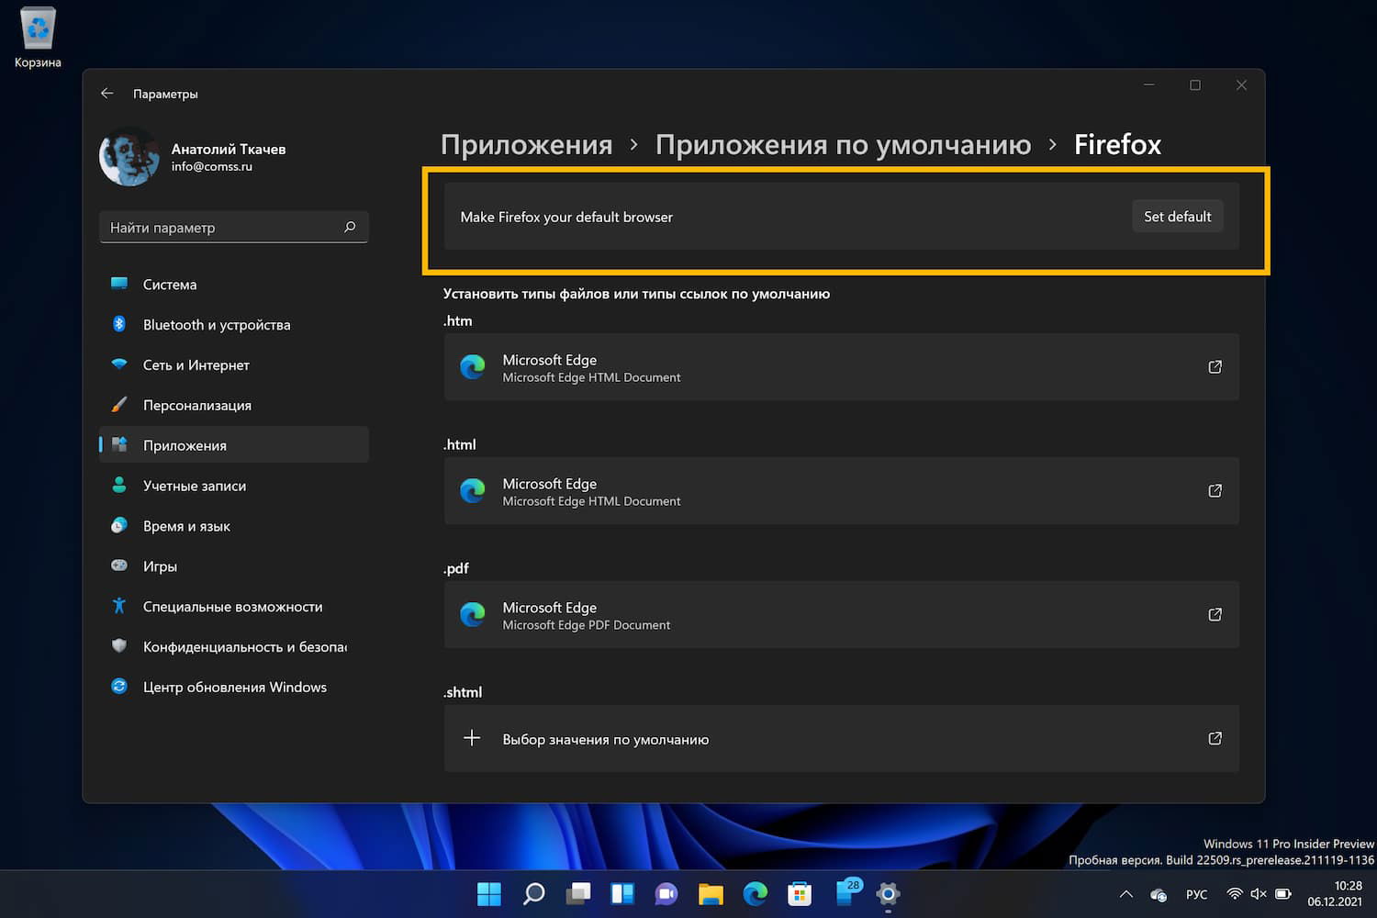Open the Widgets panel from the taskbar
Image resolution: width=1377 pixels, height=918 pixels.
pyautogui.click(x=622, y=893)
